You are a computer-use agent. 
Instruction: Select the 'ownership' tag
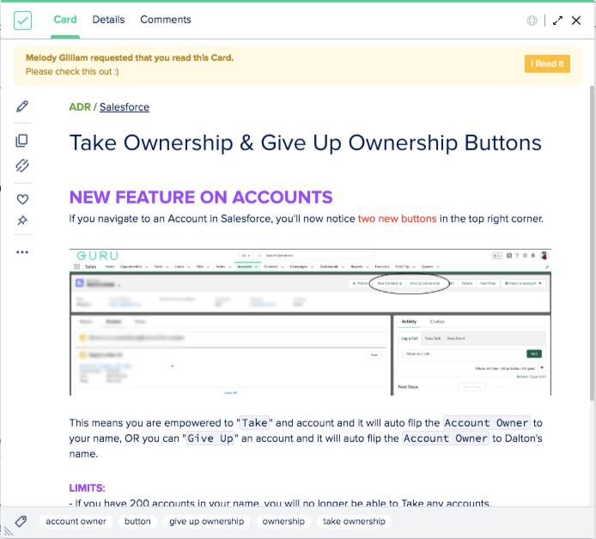[283, 522]
